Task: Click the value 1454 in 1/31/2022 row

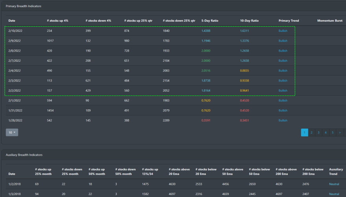Action: click(50, 110)
